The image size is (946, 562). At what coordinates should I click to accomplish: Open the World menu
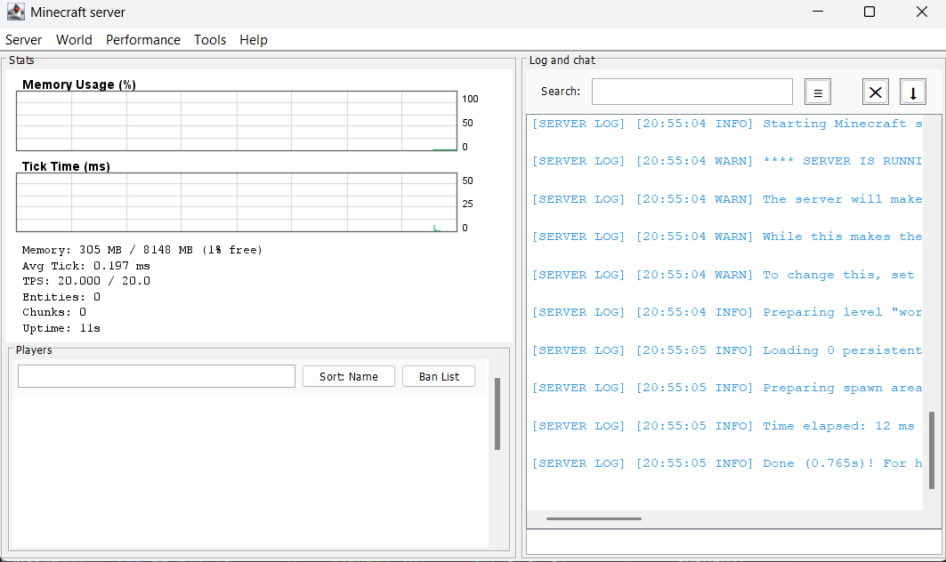click(x=74, y=40)
